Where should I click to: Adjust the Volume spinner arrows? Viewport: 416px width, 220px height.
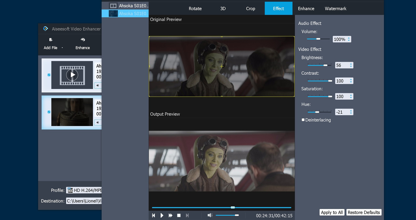(349, 39)
